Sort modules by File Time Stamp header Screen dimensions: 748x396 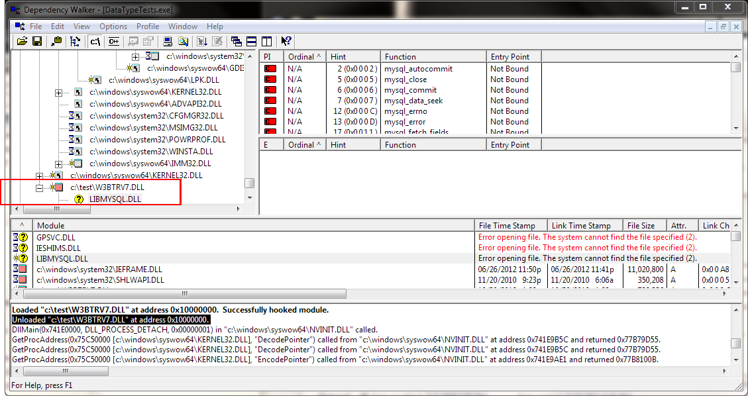pyautogui.click(x=511, y=225)
